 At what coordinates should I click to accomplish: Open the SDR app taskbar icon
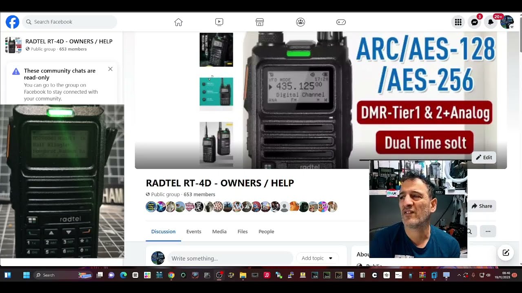315,275
